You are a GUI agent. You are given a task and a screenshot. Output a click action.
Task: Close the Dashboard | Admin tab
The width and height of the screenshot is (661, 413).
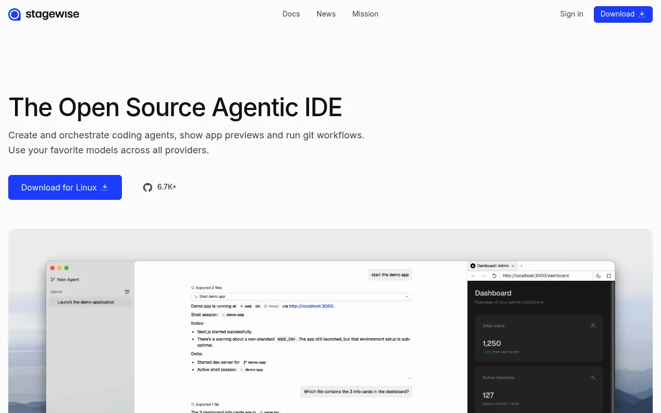point(513,266)
